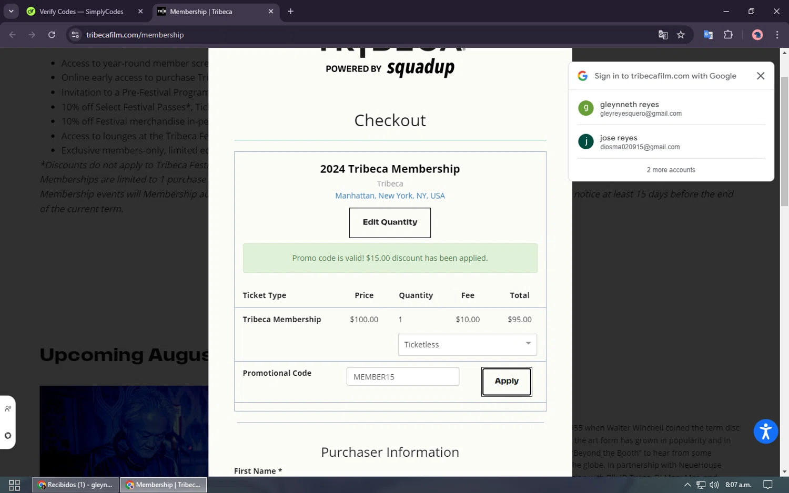The width and height of the screenshot is (789, 493).
Task: Open Windows Task View icon
Action: [15, 485]
